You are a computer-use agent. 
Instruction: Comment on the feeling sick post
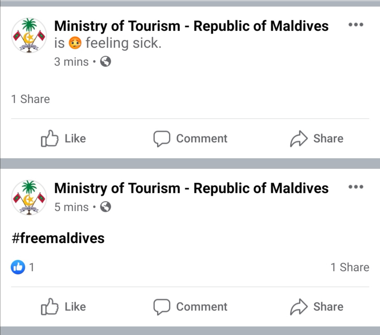point(190,139)
